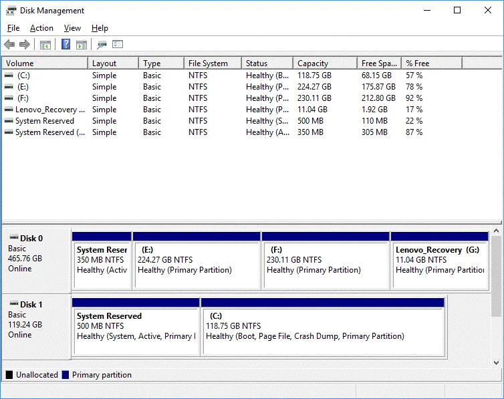Select Disk 1 System Reserved 500 MB partition
This screenshot has height=399, width=504.
136,327
